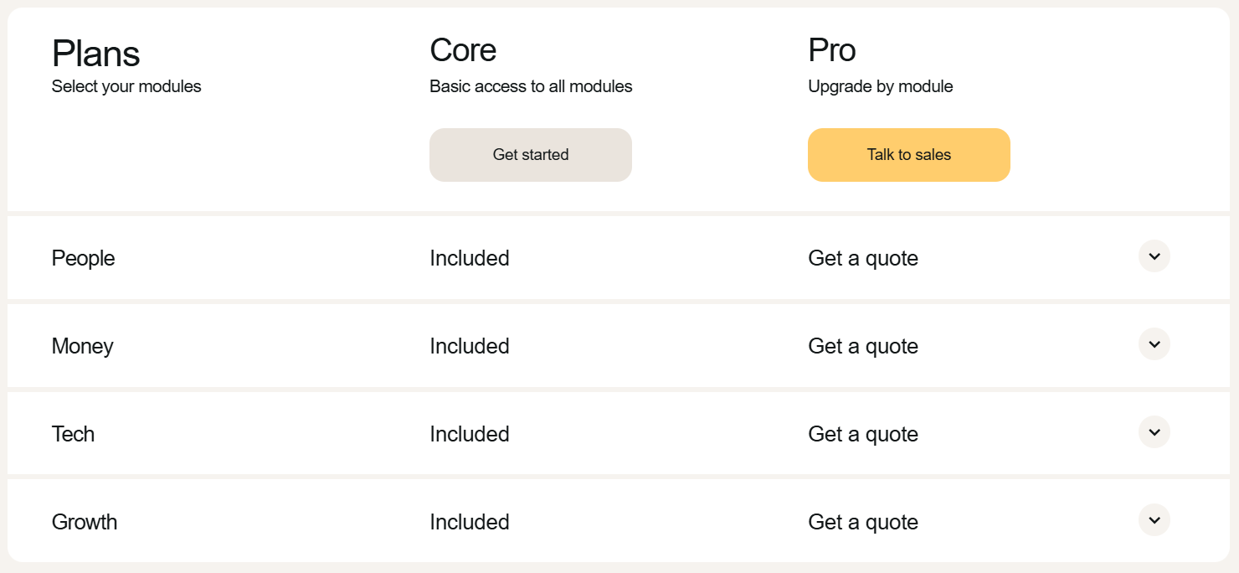Click the Upgrade by module subtitle
This screenshot has width=1239, height=573.
[880, 86]
